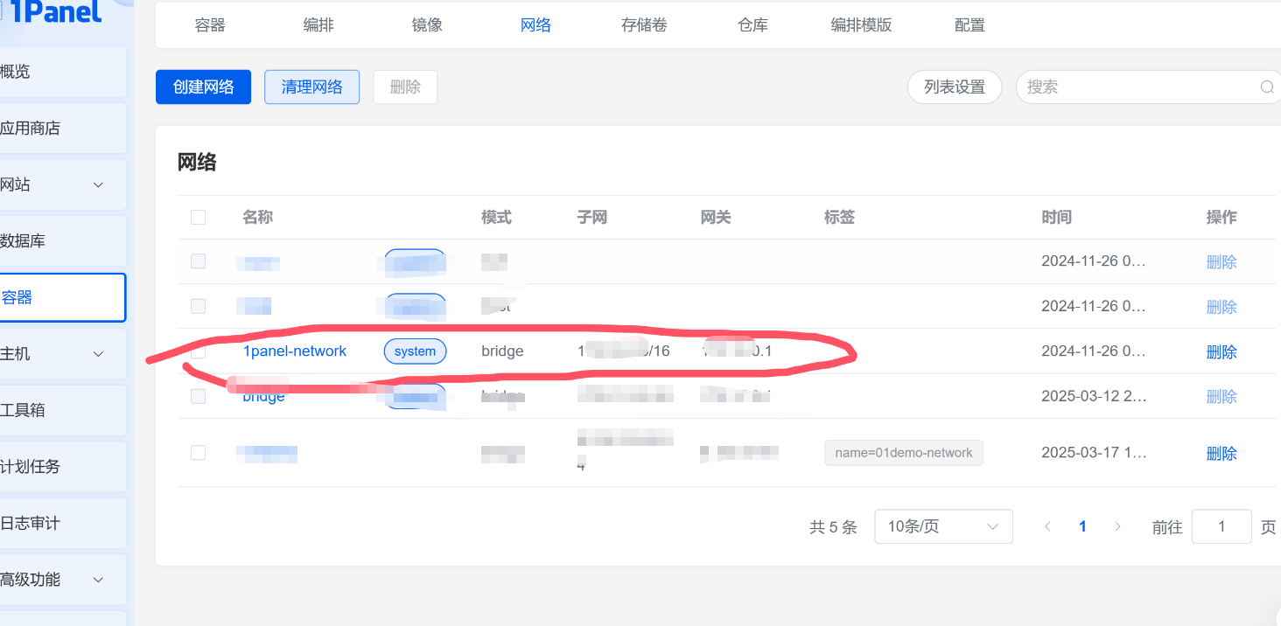The width and height of the screenshot is (1281, 626).
Task: Open the 1panel-network name link
Action: pos(294,351)
